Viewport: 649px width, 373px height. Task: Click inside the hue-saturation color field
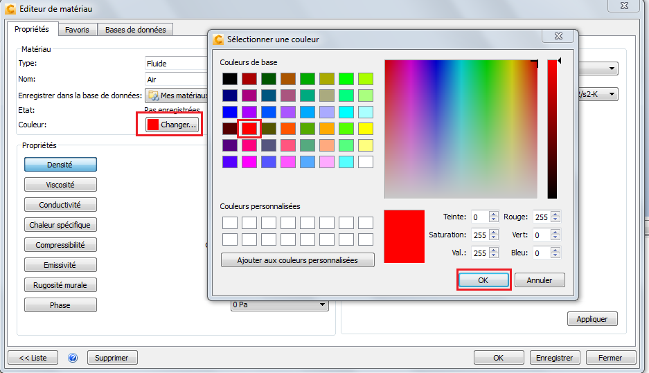(461, 129)
